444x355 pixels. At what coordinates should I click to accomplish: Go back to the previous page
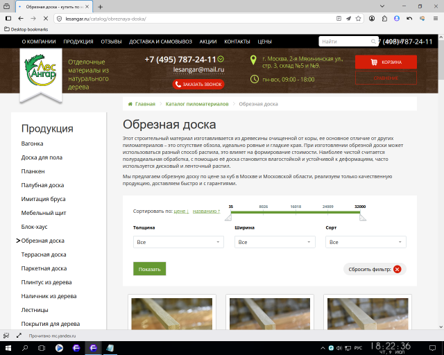point(21,19)
